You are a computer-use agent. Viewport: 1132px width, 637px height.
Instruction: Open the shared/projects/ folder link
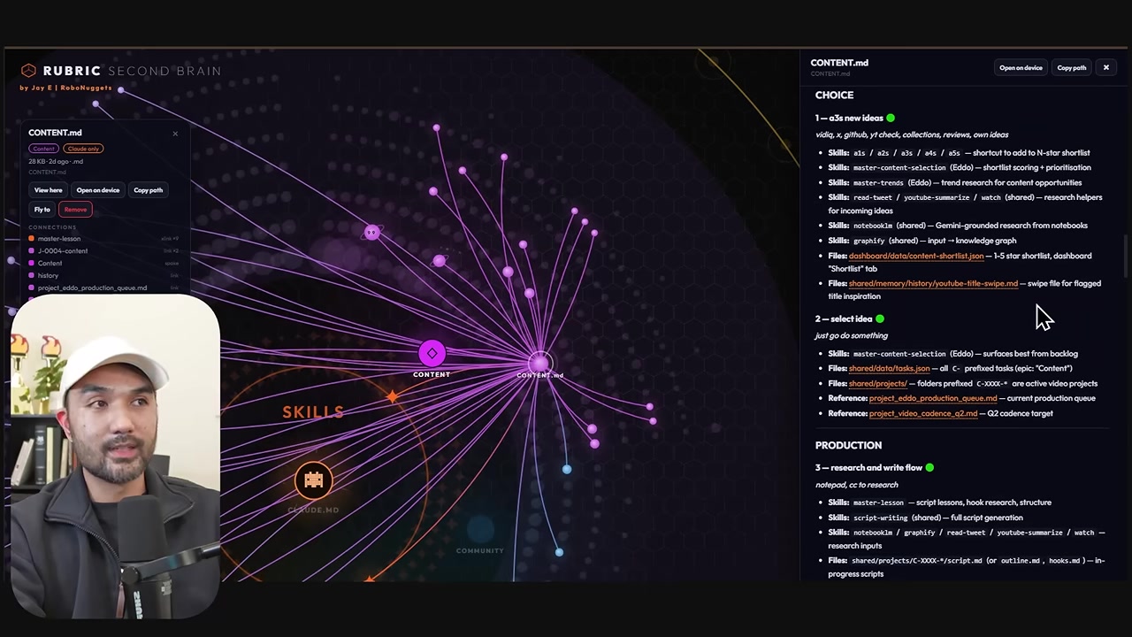coord(877,383)
